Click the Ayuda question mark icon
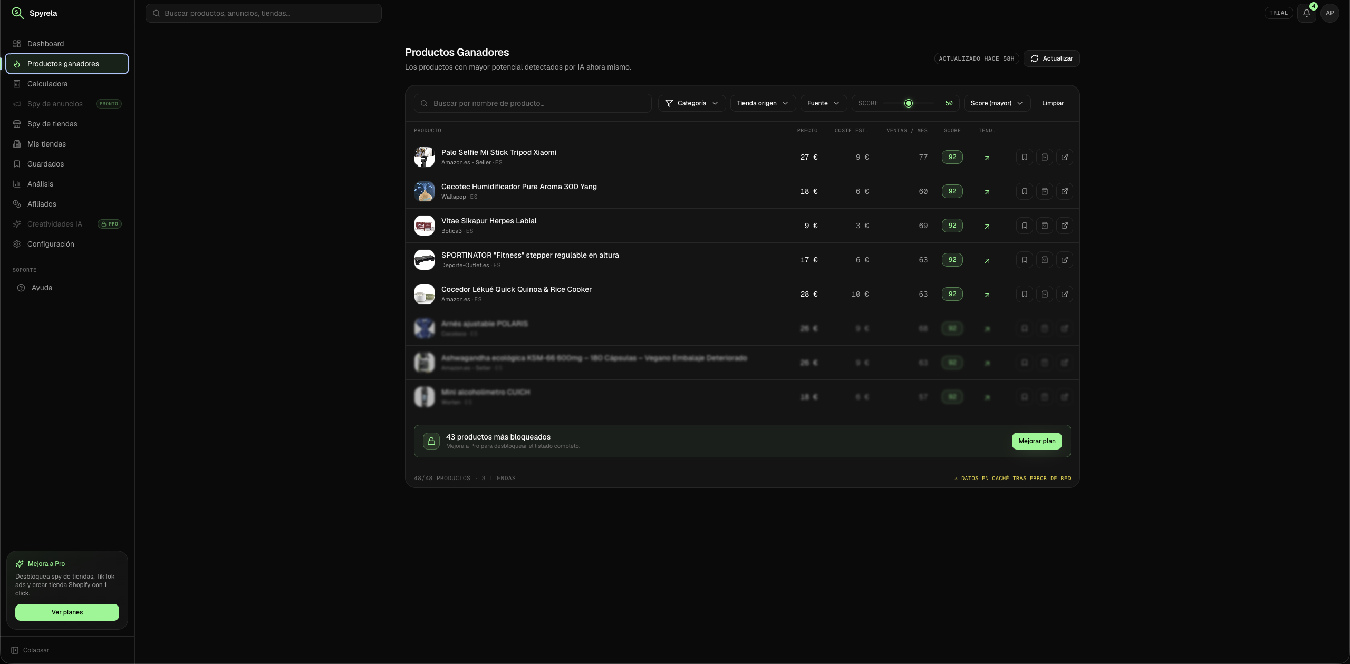This screenshot has width=1350, height=664. pyautogui.click(x=21, y=288)
